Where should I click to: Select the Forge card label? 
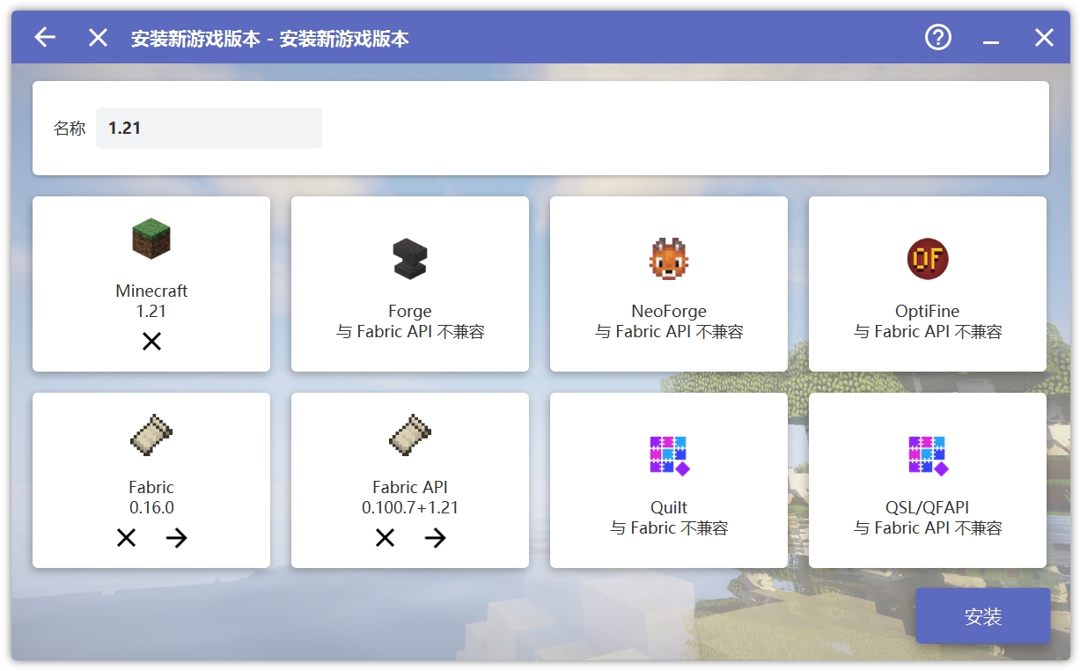[410, 311]
